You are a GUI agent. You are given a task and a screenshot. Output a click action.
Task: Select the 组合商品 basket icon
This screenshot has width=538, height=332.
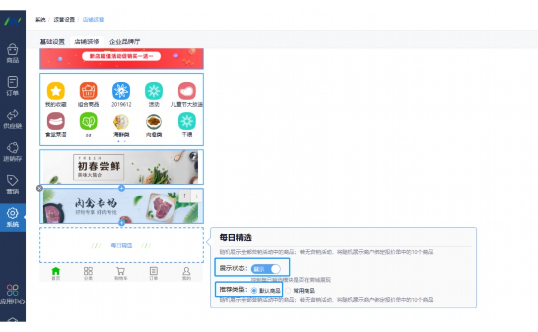pos(88,91)
